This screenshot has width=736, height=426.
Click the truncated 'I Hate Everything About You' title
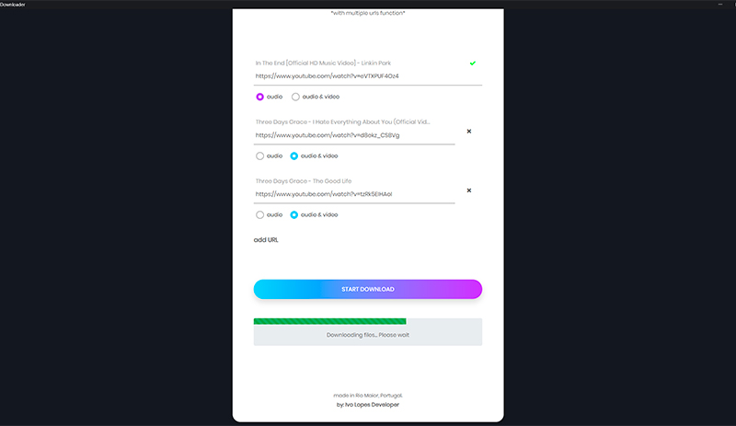[x=342, y=121]
